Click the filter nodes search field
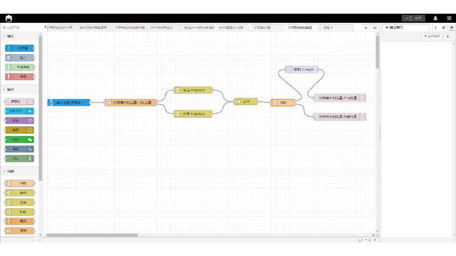 tap(23, 27)
